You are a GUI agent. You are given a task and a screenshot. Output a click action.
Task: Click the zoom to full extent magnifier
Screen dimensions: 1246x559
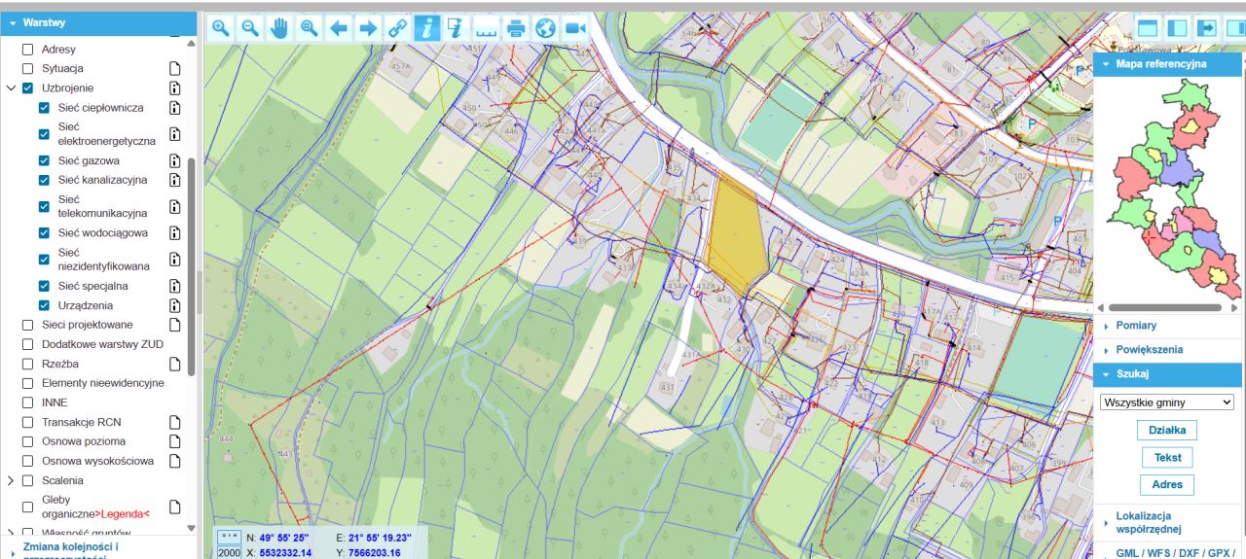(x=310, y=28)
